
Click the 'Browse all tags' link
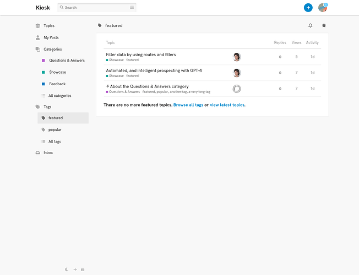coord(188,105)
